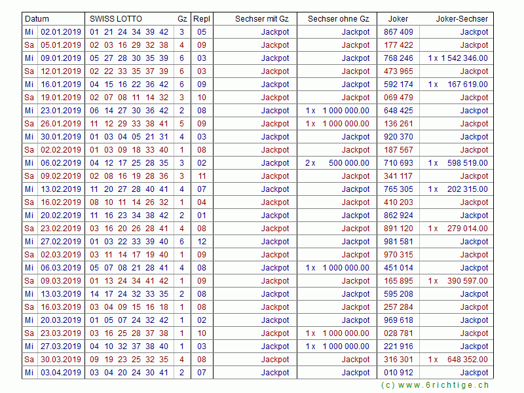Select the date 23.02.2019
The image size is (524, 393).
(x=61, y=229)
